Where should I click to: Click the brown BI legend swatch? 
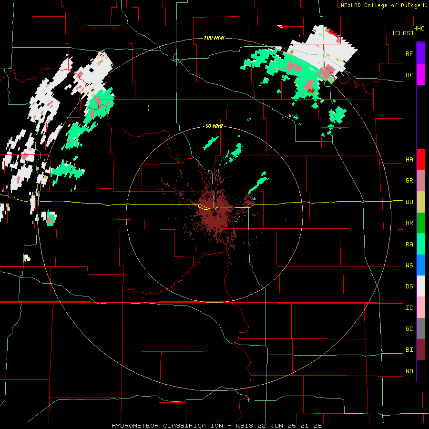[421, 350]
